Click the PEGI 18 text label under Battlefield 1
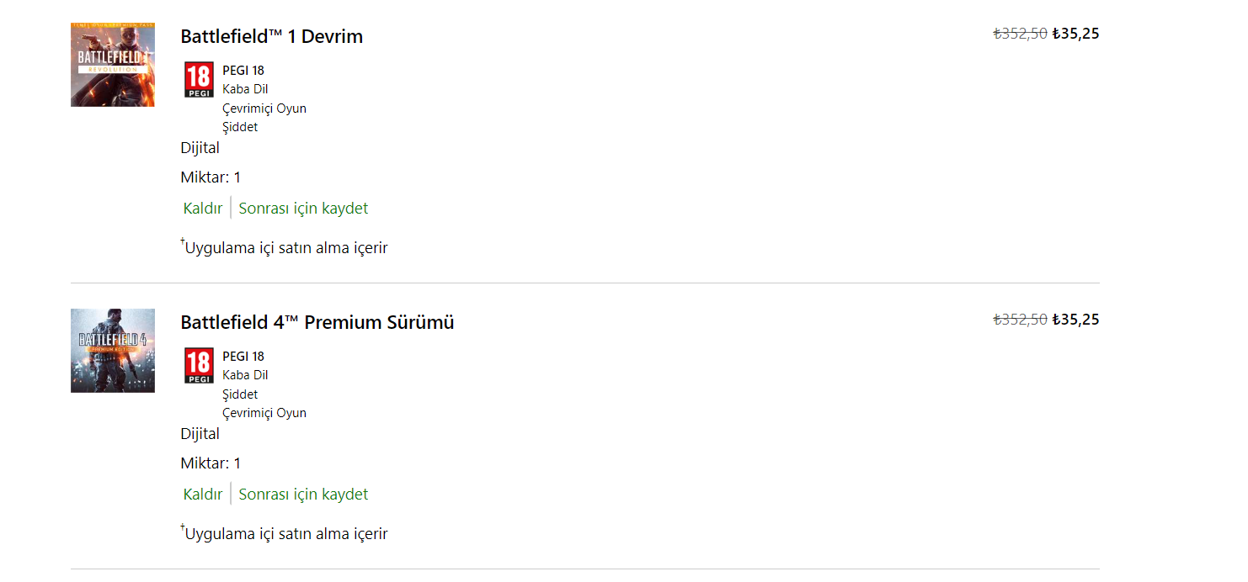1248x582 pixels. (243, 71)
